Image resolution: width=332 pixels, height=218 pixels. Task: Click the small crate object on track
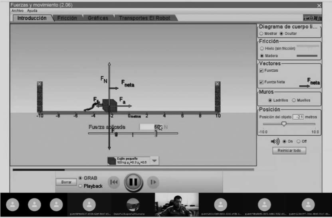click(109, 105)
